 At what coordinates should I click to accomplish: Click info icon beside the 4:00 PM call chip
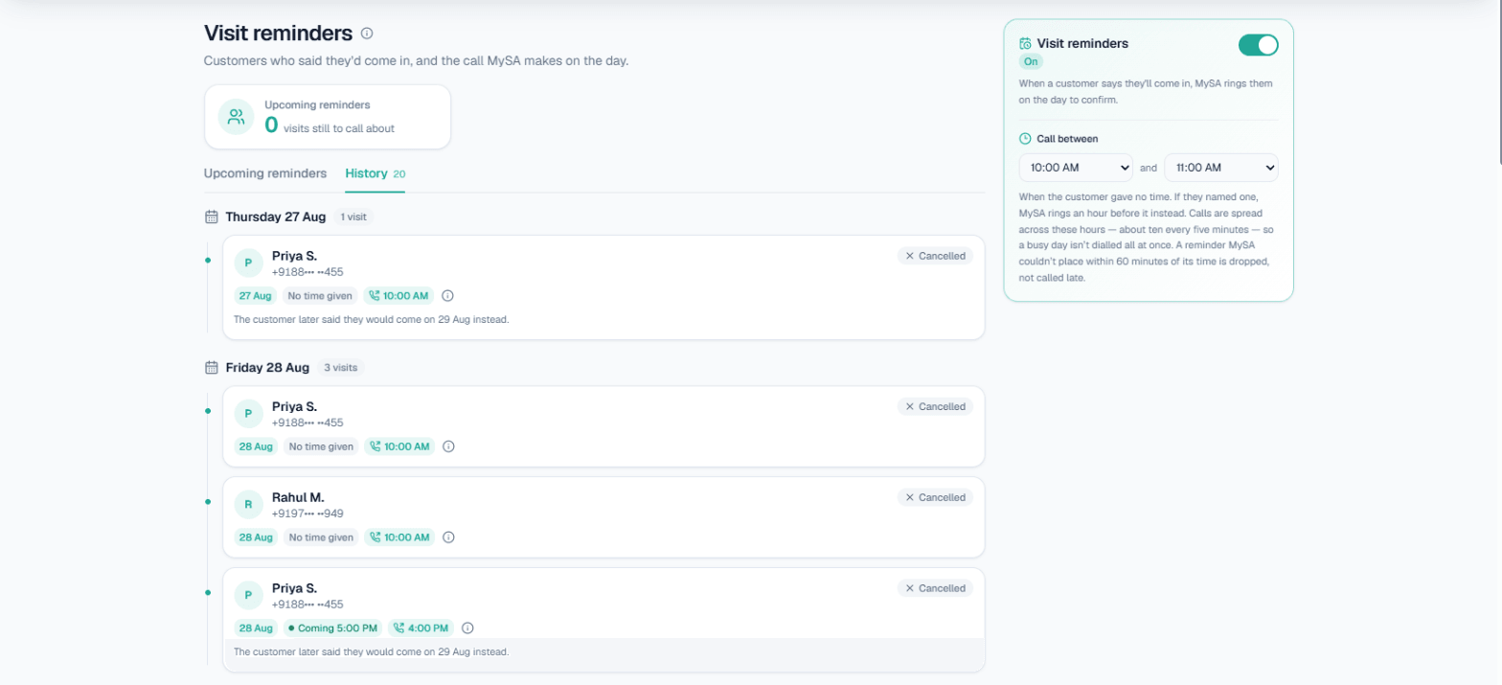(x=467, y=628)
